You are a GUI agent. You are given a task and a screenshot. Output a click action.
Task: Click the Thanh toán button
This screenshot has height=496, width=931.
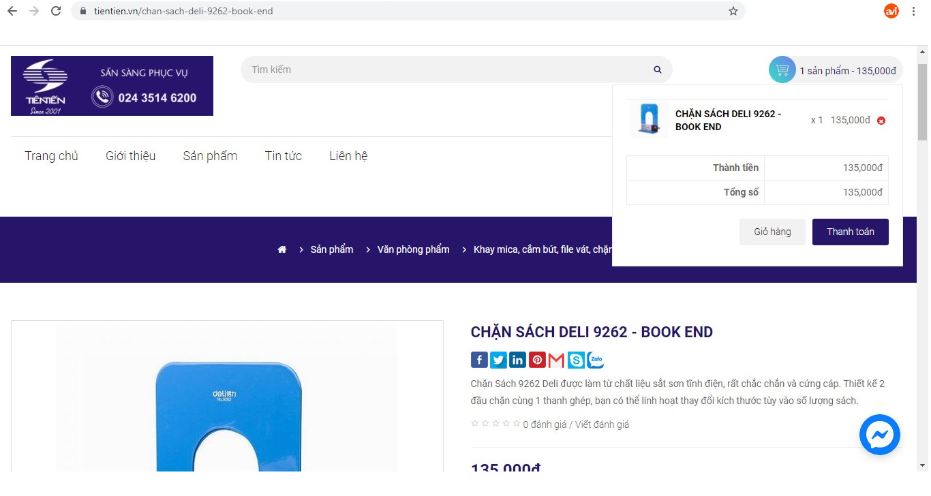(851, 232)
